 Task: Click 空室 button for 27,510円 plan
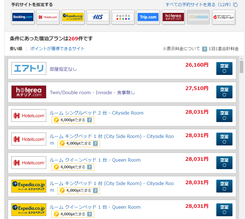(224, 92)
